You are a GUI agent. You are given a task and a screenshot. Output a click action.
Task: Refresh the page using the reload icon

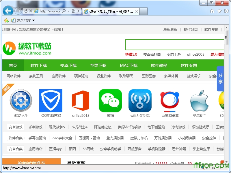pos(26,11)
